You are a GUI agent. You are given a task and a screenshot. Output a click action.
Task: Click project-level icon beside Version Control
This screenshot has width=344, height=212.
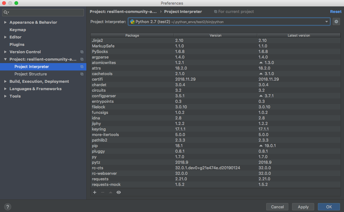tap(82, 52)
